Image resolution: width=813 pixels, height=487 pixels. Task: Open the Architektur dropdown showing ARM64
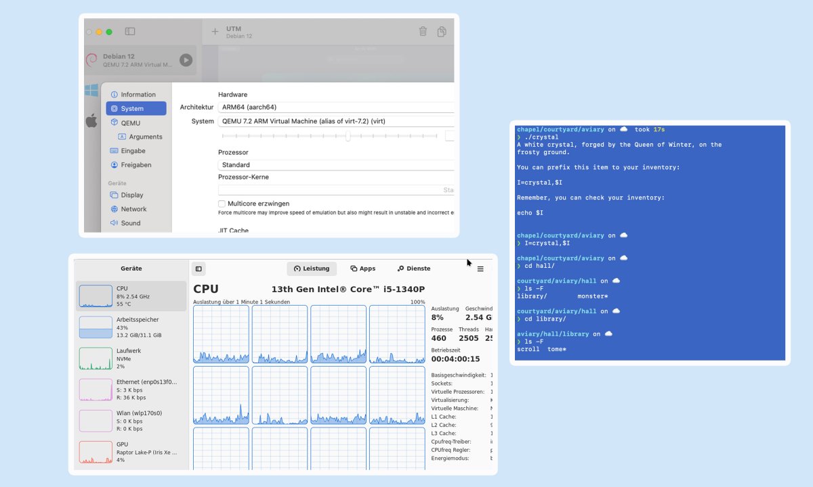335,107
